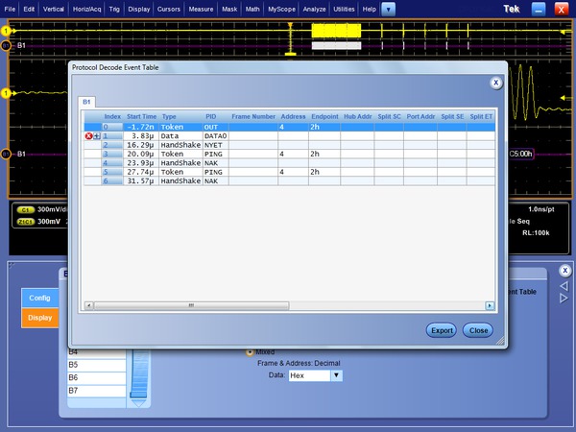576x432 pixels.
Task: Click the right-pointing triangle in side panel
Action: [x=564, y=298]
